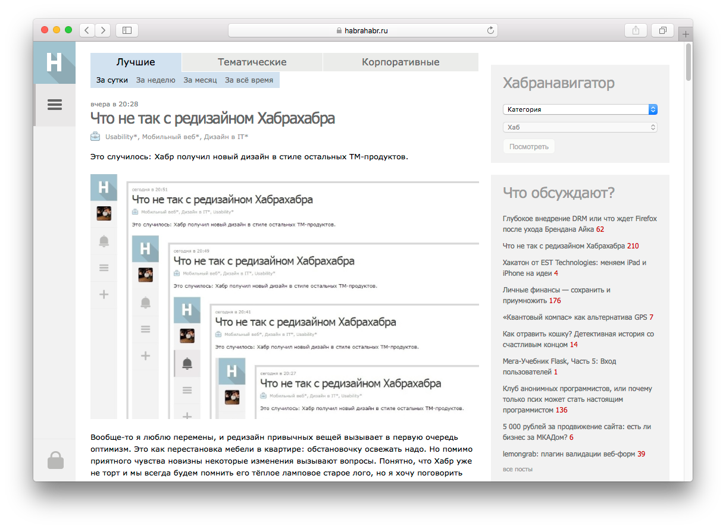Click the recursive redesign screenshot image
This screenshot has width=726, height=529.
(x=284, y=297)
